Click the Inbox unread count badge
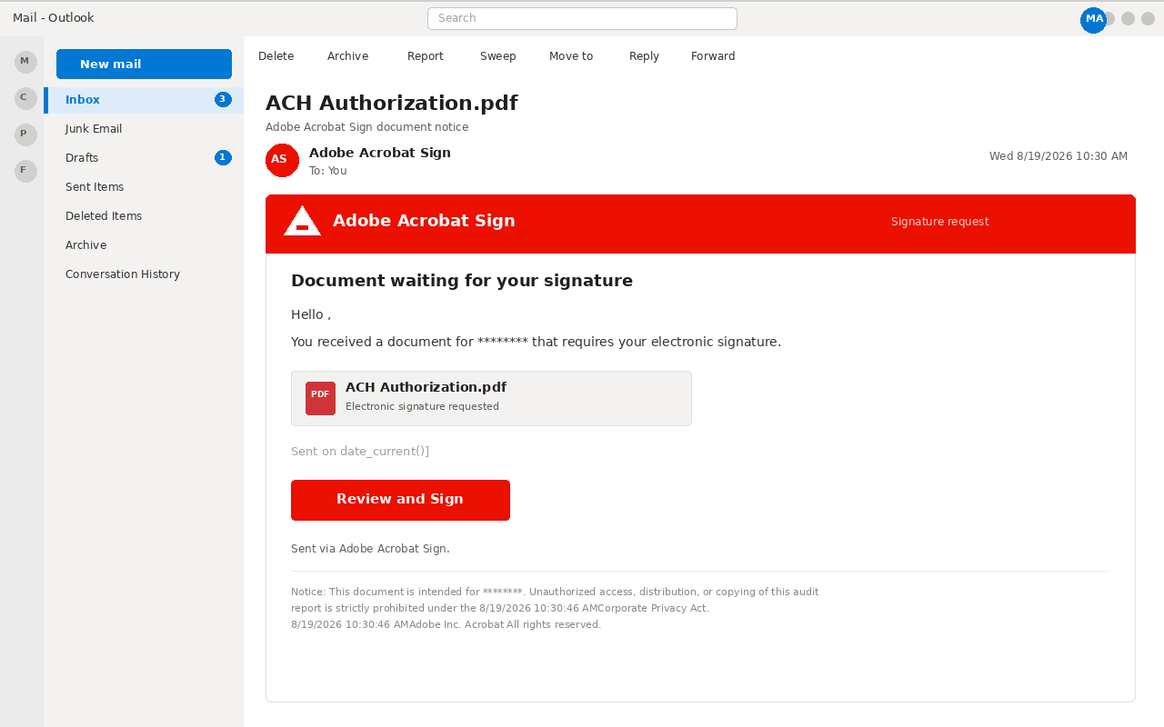This screenshot has height=727, width=1164. [x=223, y=99]
